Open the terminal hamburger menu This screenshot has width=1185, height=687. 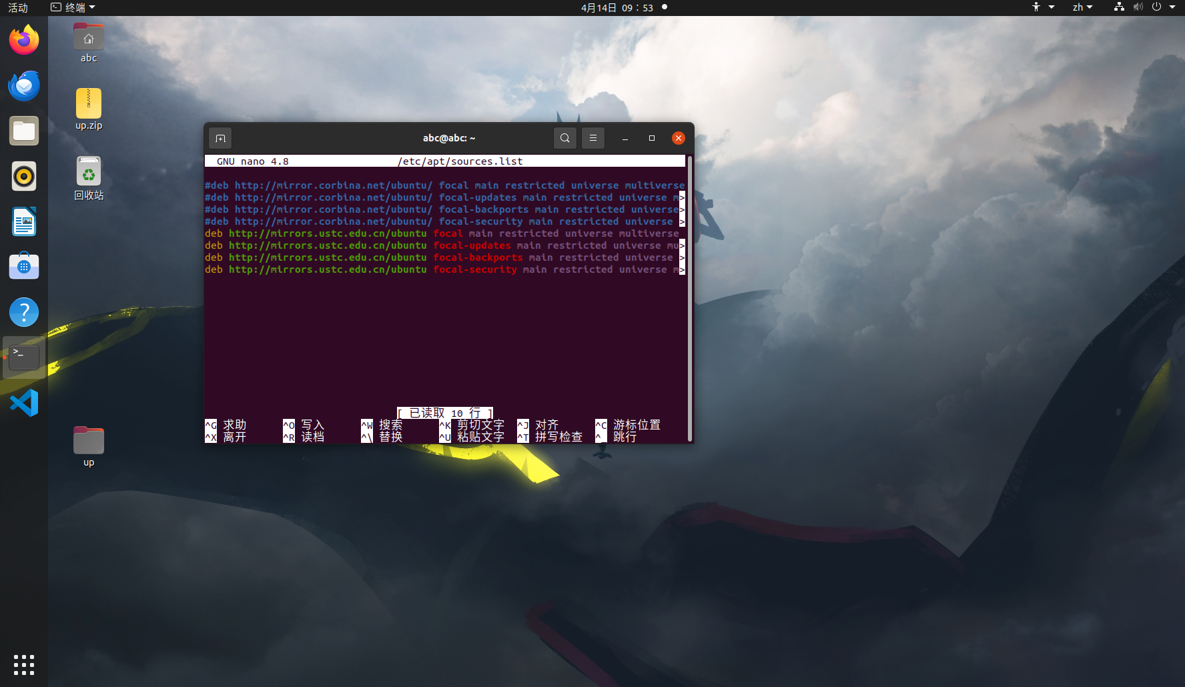click(x=593, y=138)
